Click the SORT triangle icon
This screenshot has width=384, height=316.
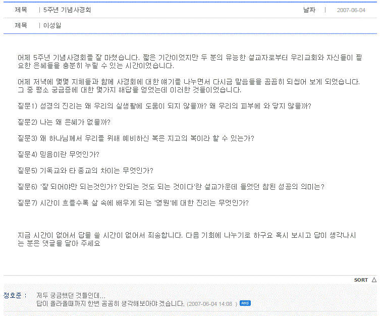[x=374, y=280]
